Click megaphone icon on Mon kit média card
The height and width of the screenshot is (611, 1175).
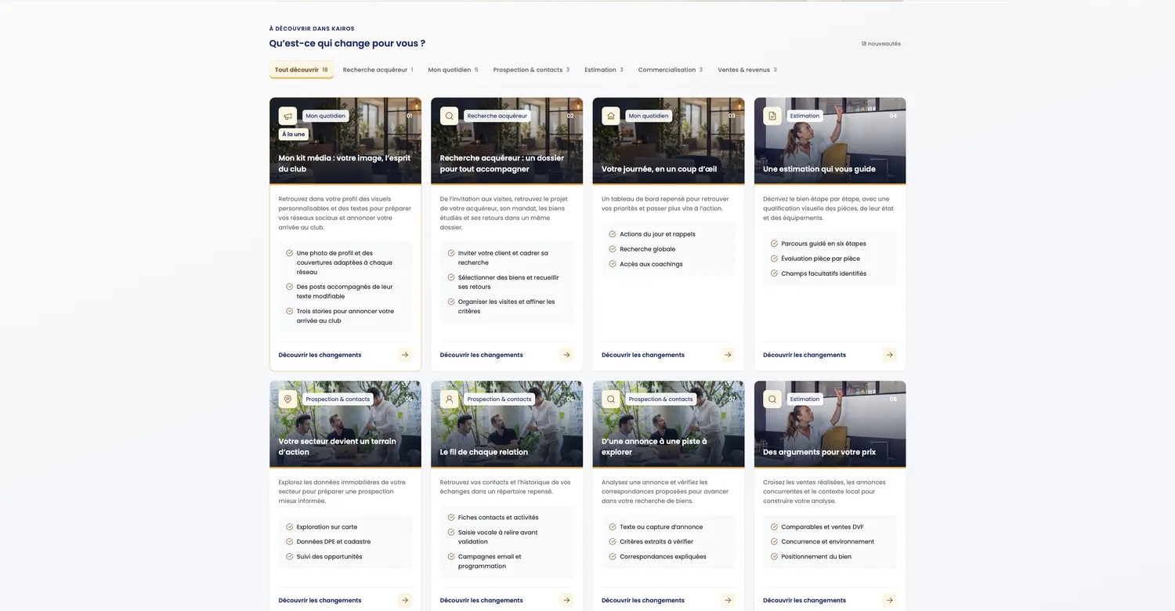(x=287, y=116)
